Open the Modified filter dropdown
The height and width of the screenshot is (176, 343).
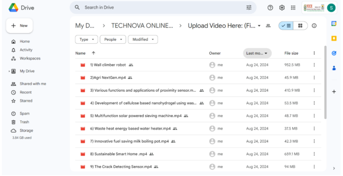[x=143, y=39]
